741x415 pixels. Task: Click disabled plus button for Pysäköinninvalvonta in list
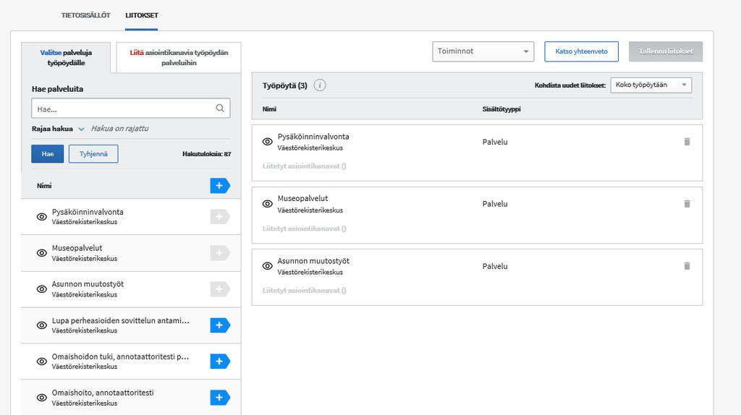[220, 217]
